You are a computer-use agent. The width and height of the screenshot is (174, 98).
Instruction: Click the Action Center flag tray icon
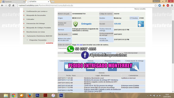(x=151, y=96)
